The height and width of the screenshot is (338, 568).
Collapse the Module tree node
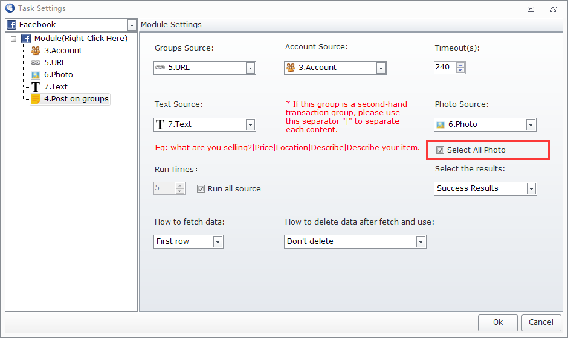click(14, 39)
